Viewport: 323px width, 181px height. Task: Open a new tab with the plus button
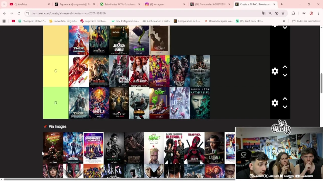pos(282,4)
